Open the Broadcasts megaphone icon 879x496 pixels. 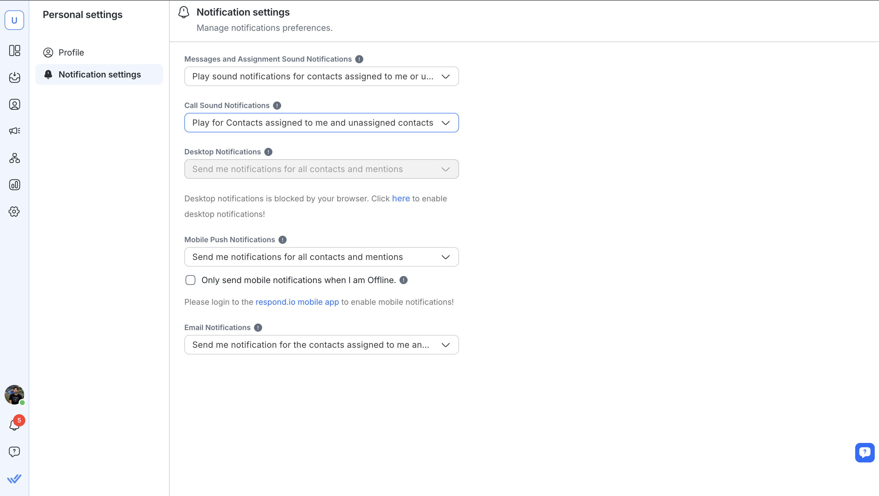click(x=14, y=131)
